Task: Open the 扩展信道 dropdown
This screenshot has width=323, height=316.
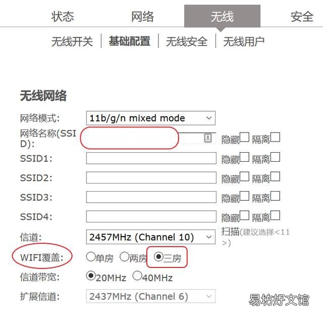Action: (151, 296)
